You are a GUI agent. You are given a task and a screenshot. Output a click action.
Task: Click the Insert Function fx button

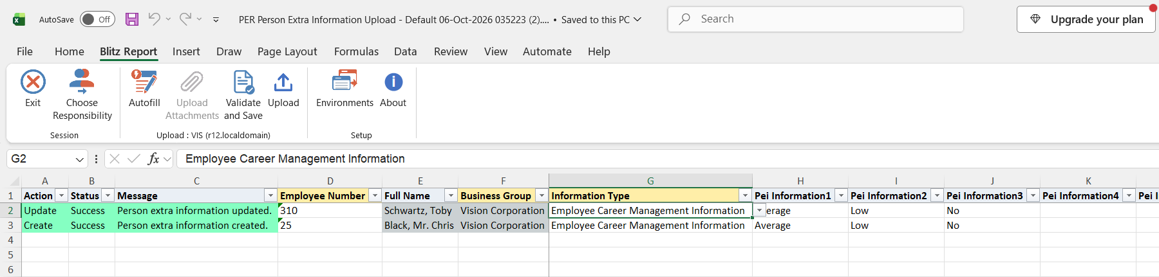tap(153, 159)
